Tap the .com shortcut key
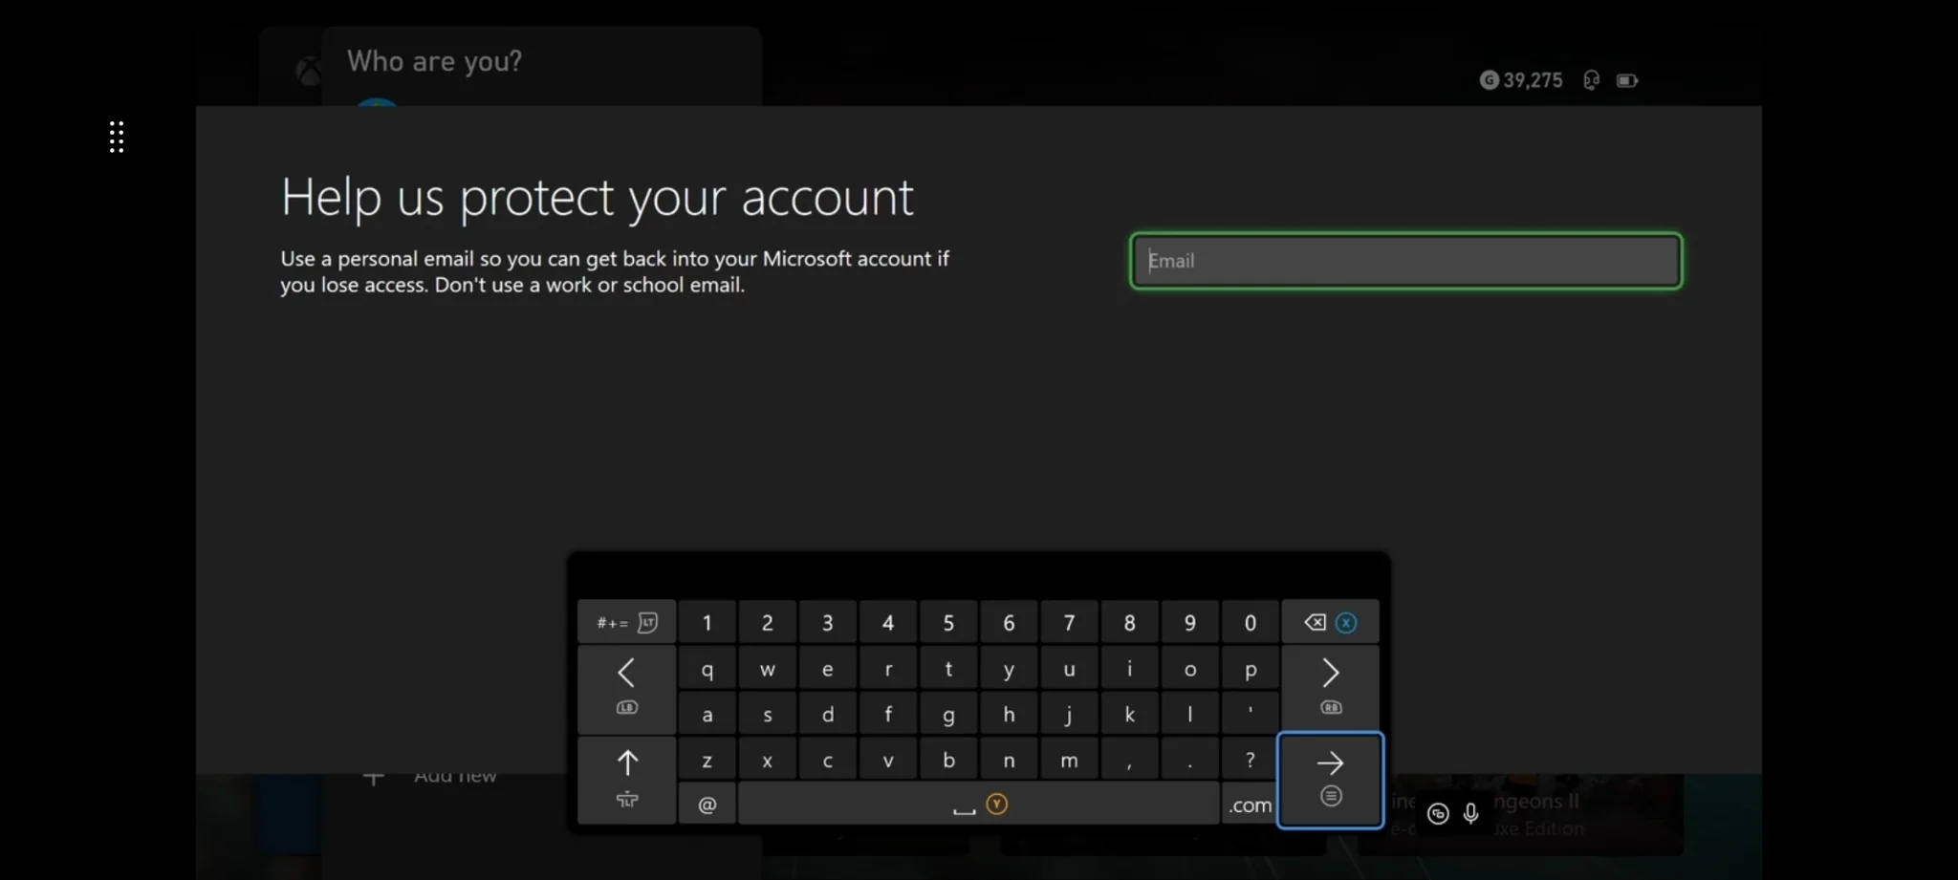 [1250, 804]
